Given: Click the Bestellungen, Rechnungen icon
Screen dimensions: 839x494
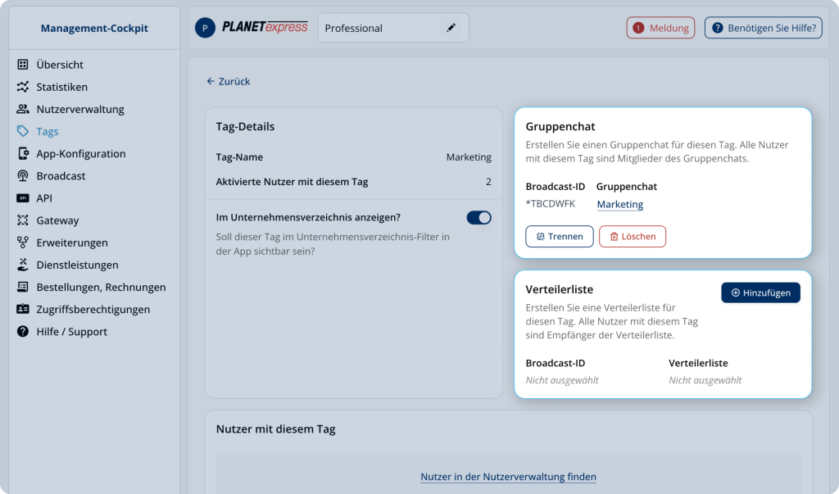Looking at the screenshot, I should pyautogui.click(x=22, y=287).
